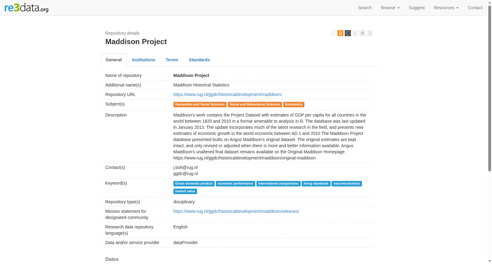This screenshot has height=264, width=492.
Task: Click the grey certificate seal badge icon
Action: point(363,33)
